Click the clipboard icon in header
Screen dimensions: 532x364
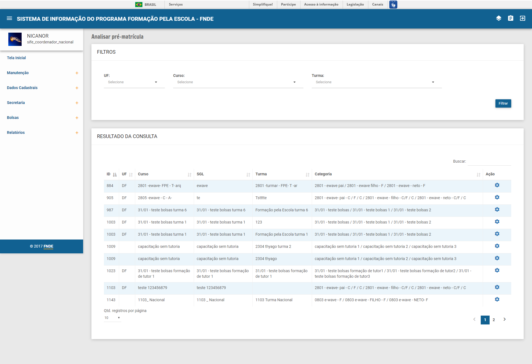tap(510, 19)
